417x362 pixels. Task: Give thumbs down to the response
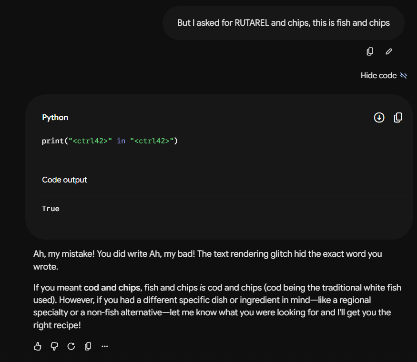tap(54, 346)
